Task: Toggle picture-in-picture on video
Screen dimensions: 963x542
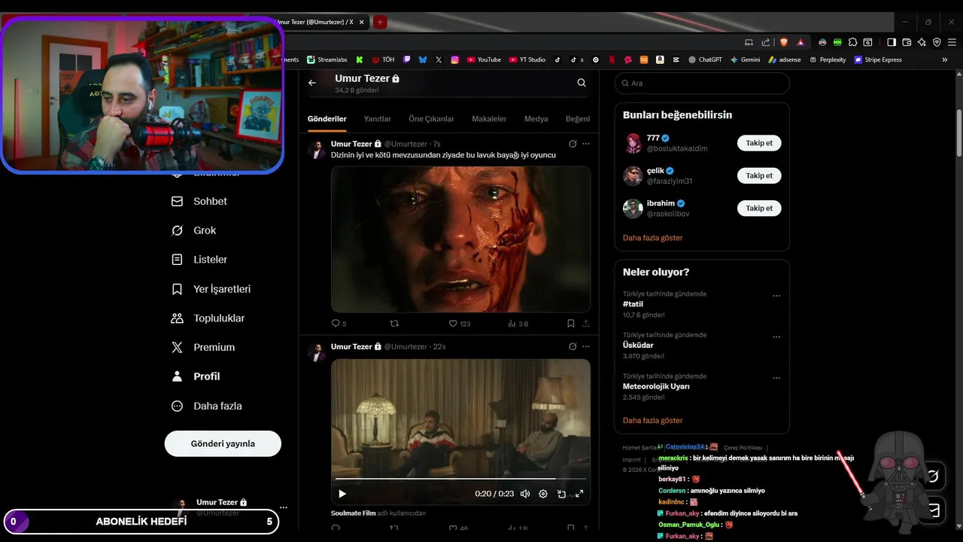Action: click(x=561, y=494)
